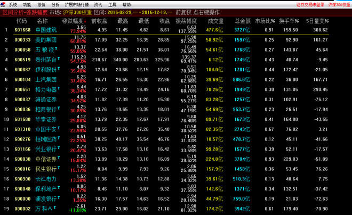Select stock 万科A
The image size is (352, 215).
[44, 209]
